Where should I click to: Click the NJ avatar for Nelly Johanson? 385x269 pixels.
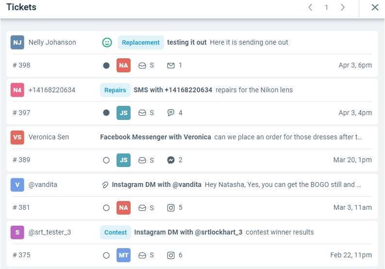point(17,43)
